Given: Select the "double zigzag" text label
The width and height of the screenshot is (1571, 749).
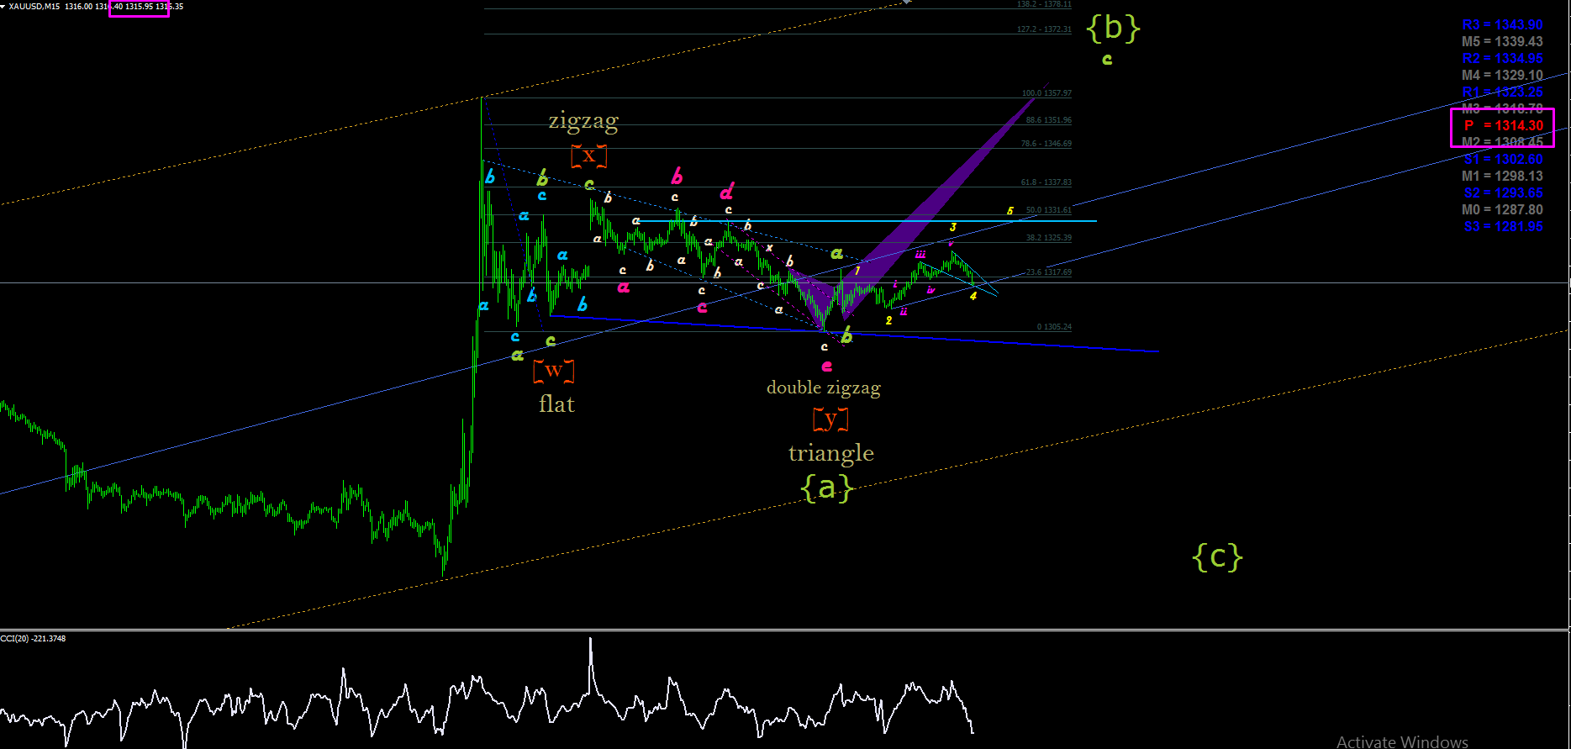Looking at the screenshot, I should [x=824, y=388].
